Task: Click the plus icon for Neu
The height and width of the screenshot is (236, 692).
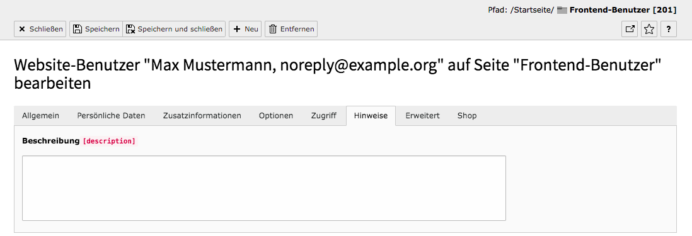Action: [237, 29]
